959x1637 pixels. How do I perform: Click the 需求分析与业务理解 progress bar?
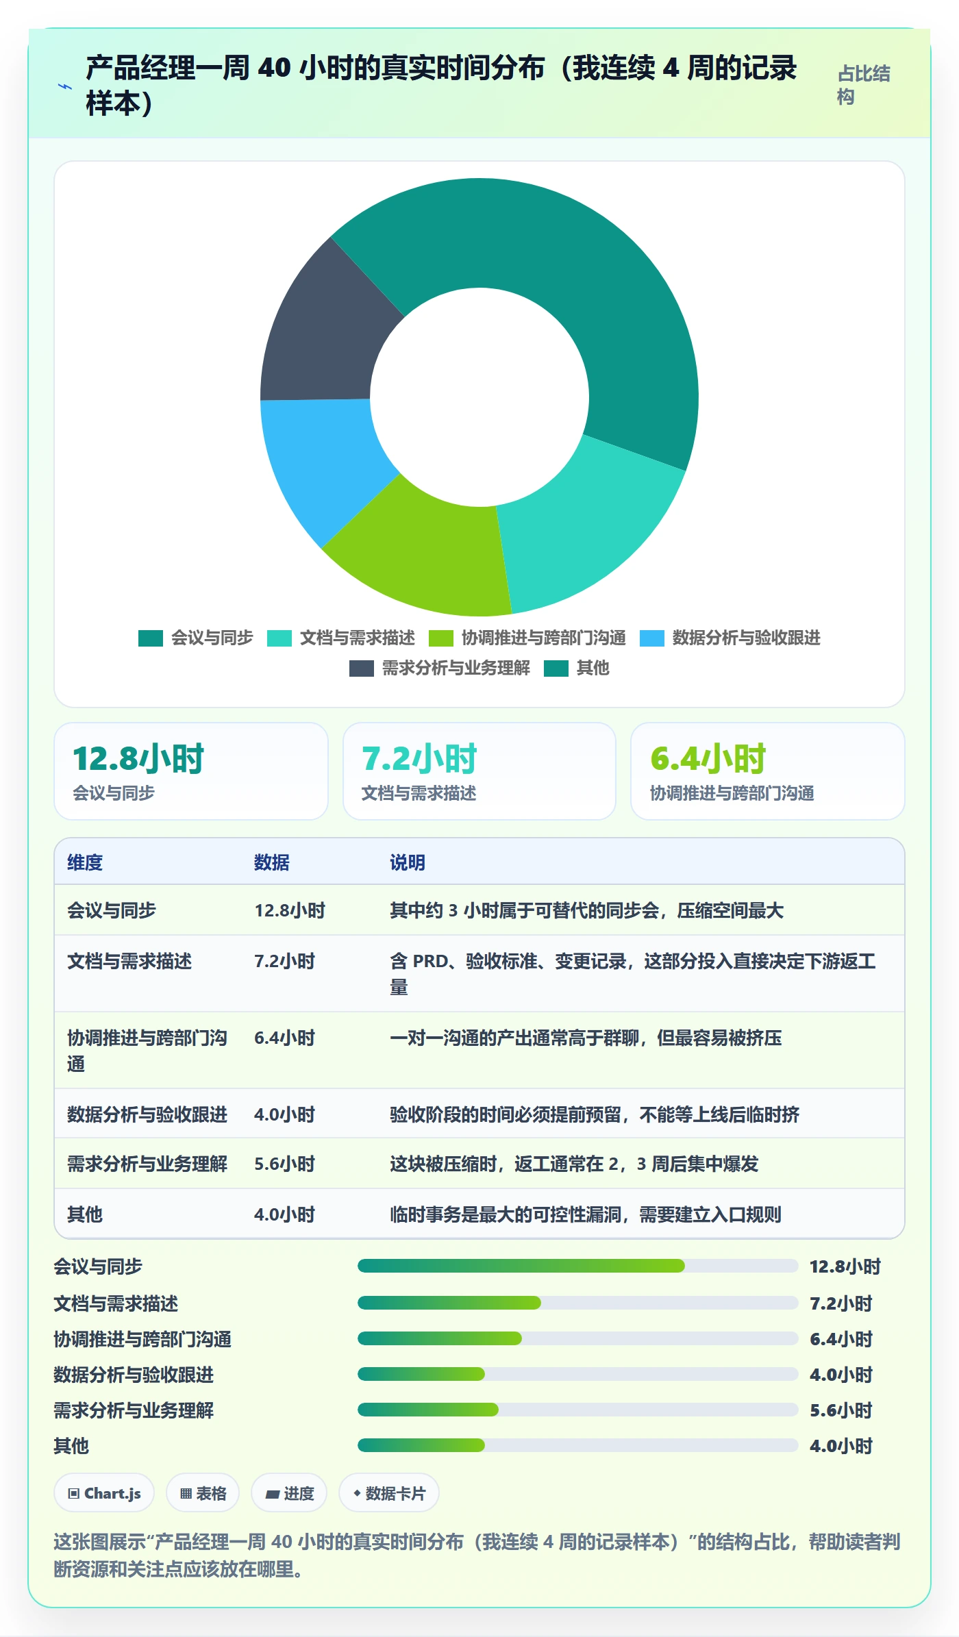point(578,1410)
